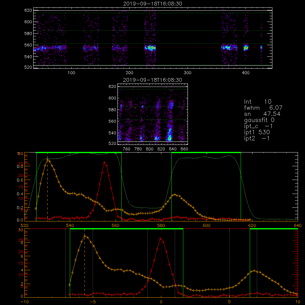Click the middle image's timestamp title
This screenshot has width=305, height=305.
click(153, 80)
